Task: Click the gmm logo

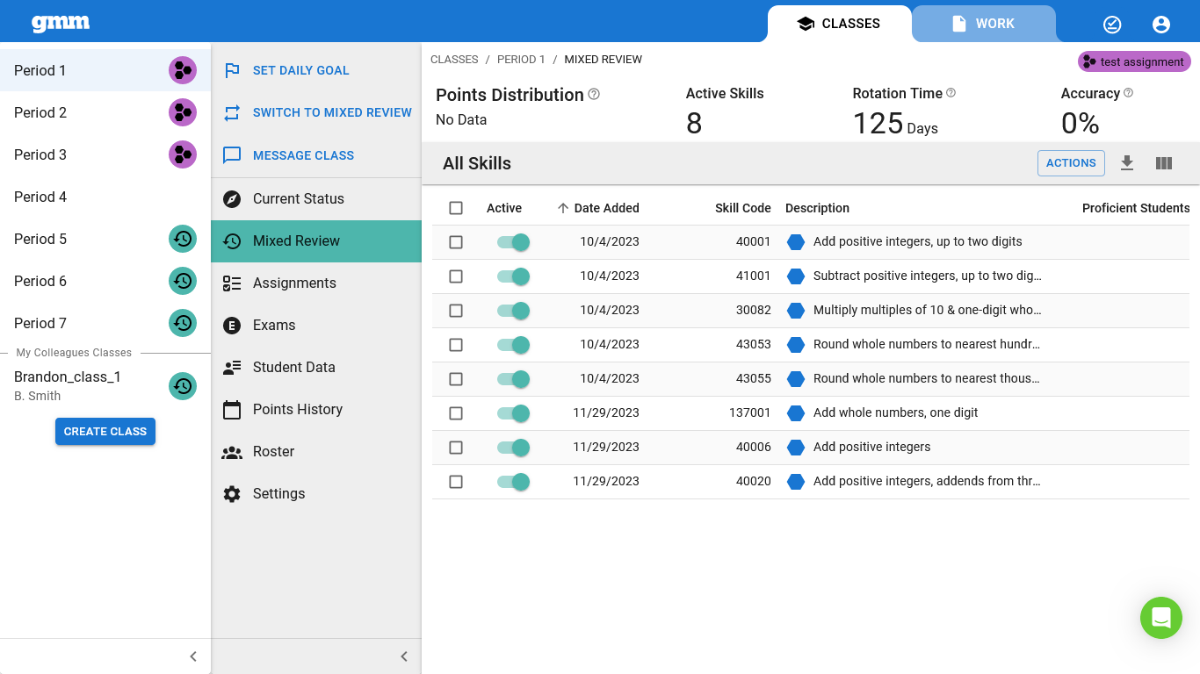Action: click(x=61, y=24)
